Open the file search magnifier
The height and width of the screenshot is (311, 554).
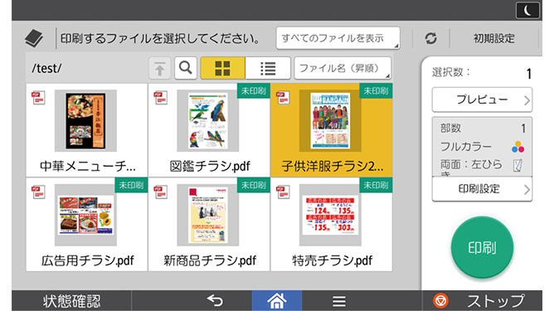(x=186, y=68)
